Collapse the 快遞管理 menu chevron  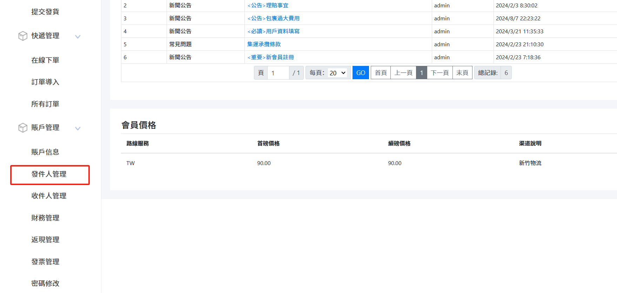pyautogui.click(x=78, y=36)
